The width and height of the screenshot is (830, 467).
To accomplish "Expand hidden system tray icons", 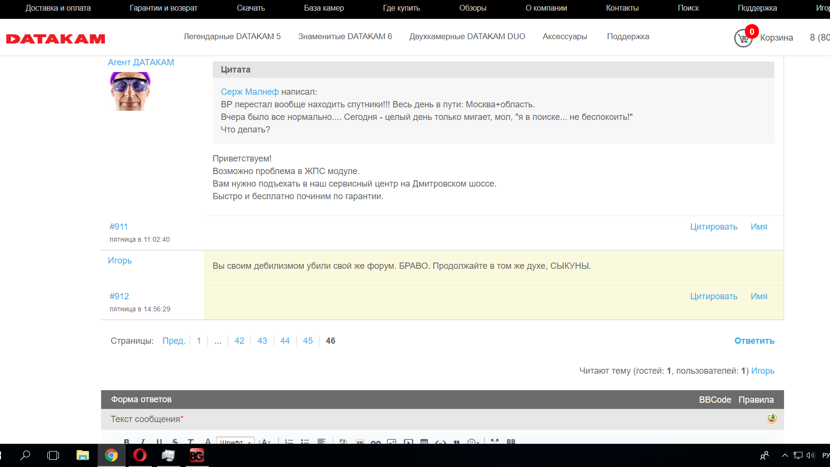I will (785, 455).
